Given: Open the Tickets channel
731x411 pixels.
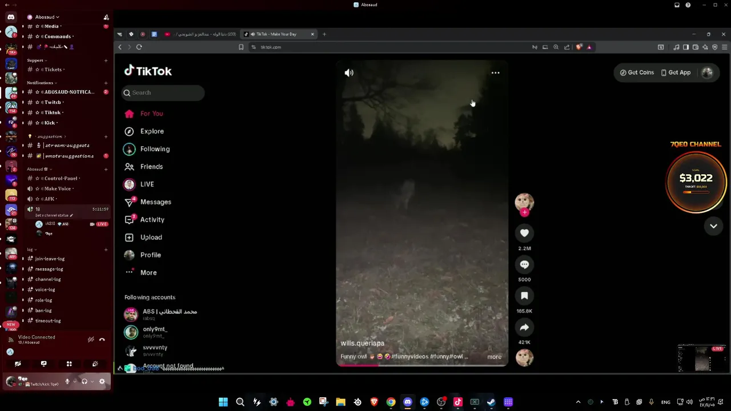Looking at the screenshot, I should 53,70.
